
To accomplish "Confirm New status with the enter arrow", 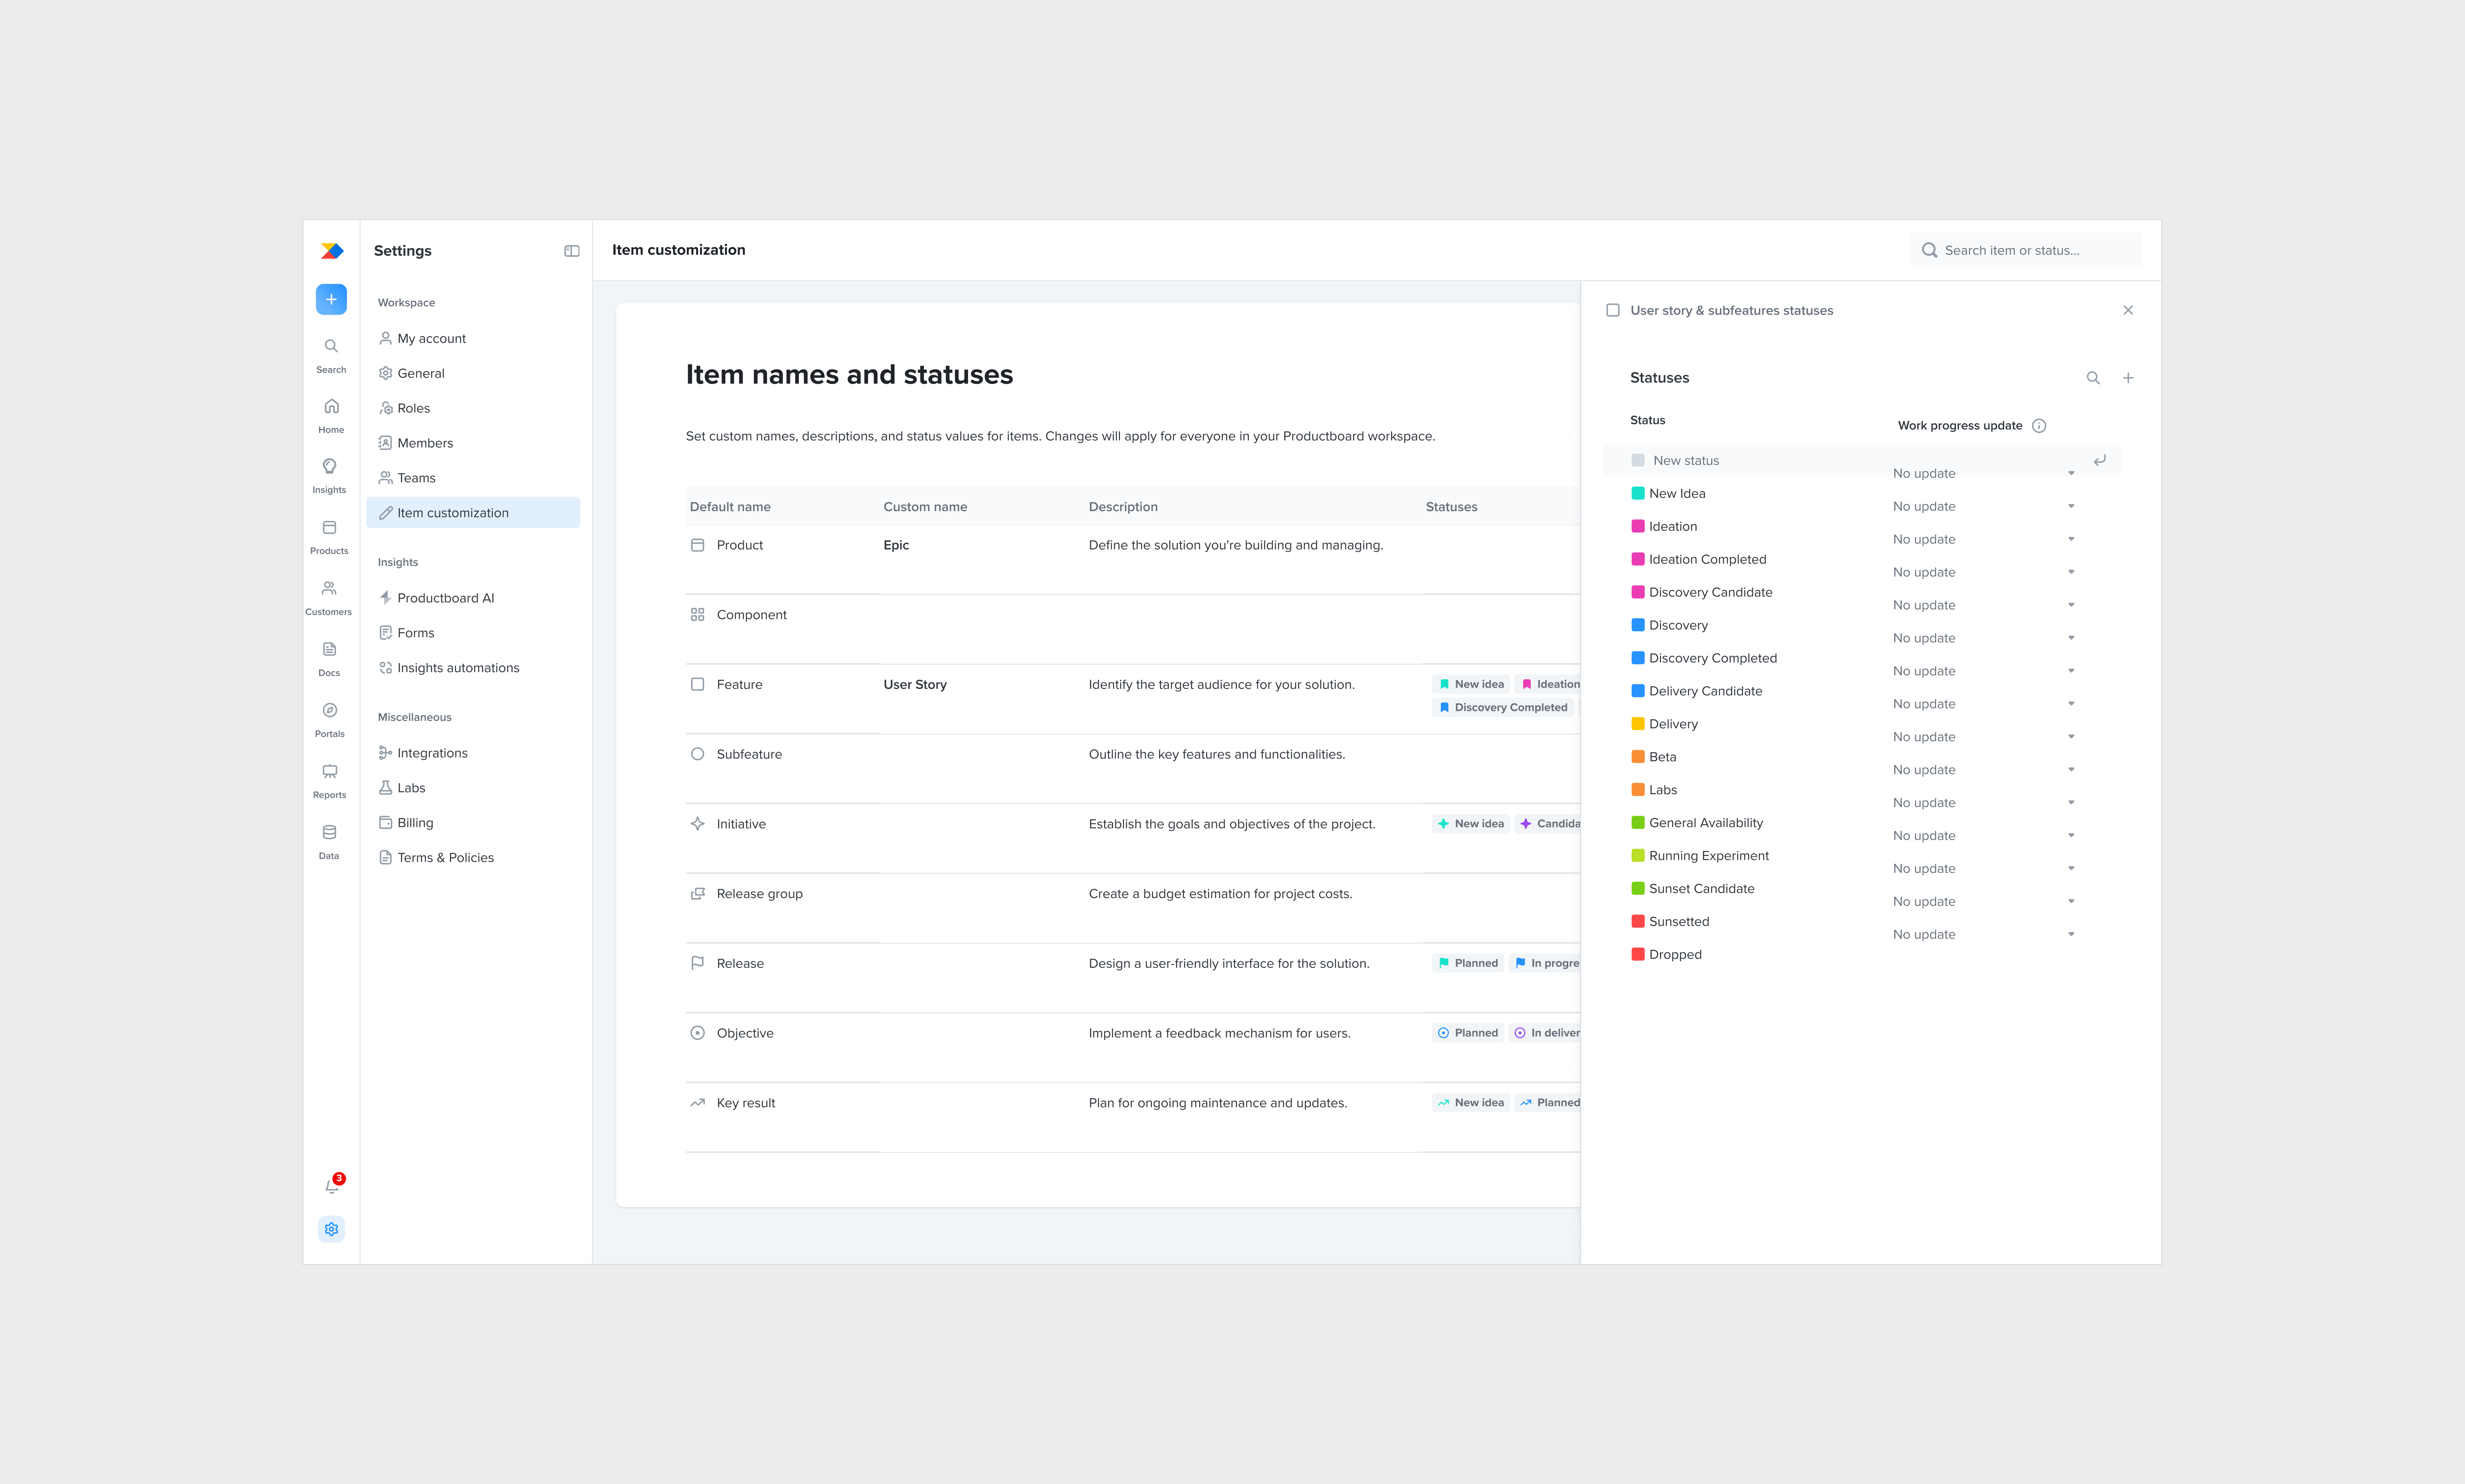I will (x=2100, y=460).
